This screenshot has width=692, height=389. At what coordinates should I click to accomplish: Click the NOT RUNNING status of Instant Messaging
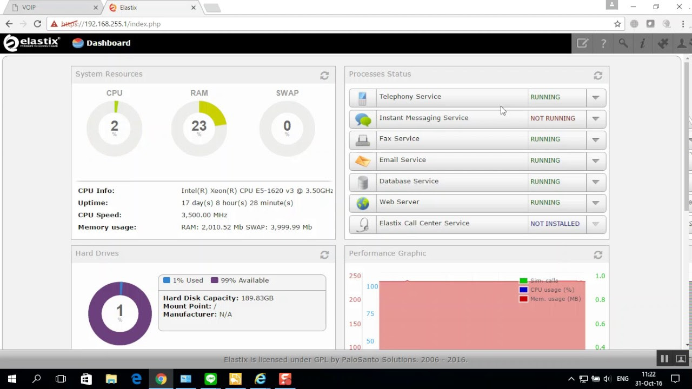[x=553, y=118]
